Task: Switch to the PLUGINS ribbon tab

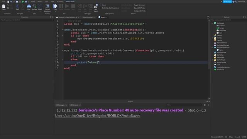Action: click(x=60, y=2)
